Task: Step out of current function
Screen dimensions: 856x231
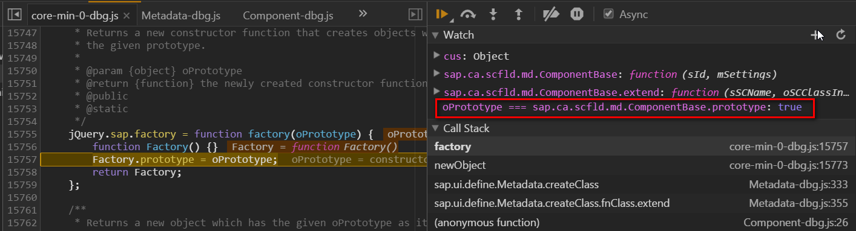Action: click(518, 14)
